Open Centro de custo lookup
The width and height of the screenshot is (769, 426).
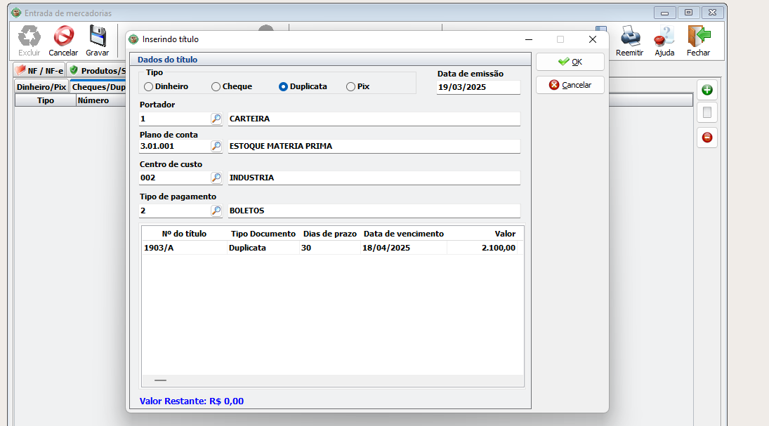click(216, 178)
